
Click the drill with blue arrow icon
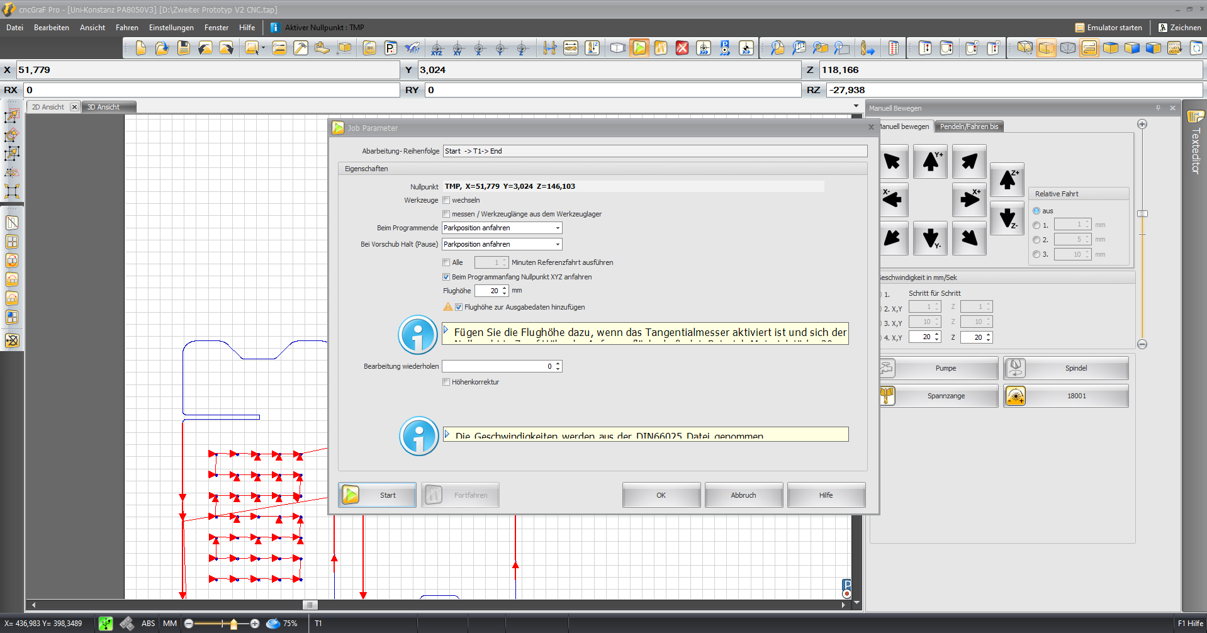click(x=867, y=48)
